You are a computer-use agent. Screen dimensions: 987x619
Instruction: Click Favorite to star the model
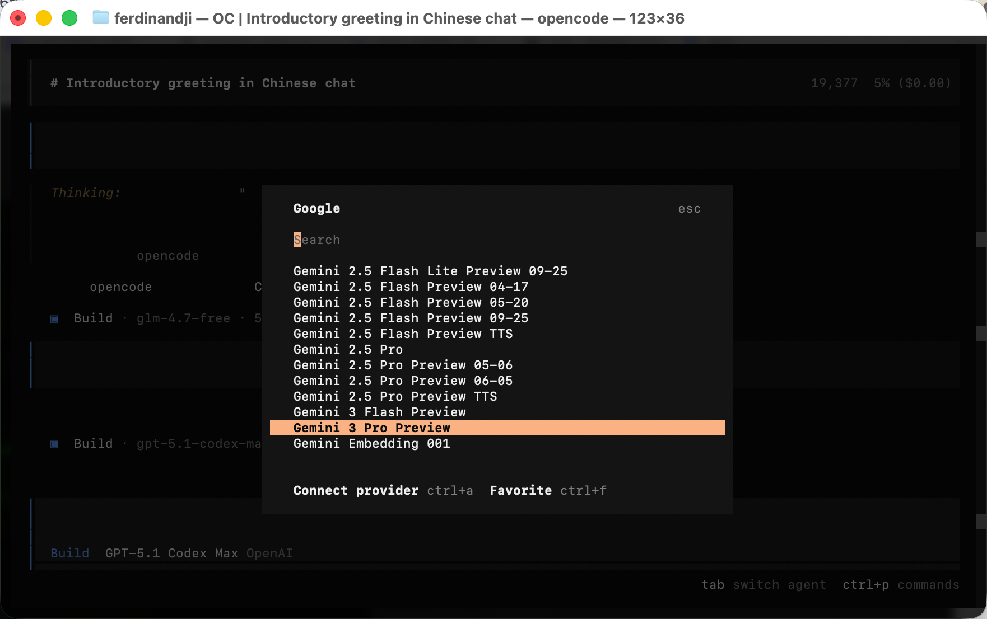pyautogui.click(x=520, y=490)
